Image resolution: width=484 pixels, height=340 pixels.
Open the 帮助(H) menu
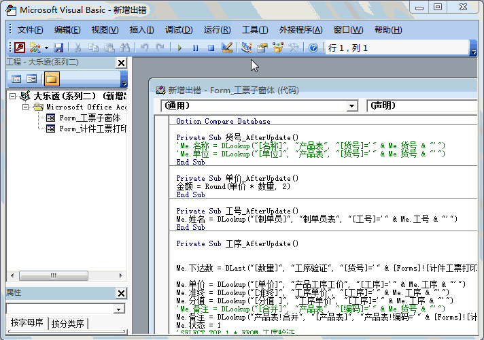tap(388, 30)
